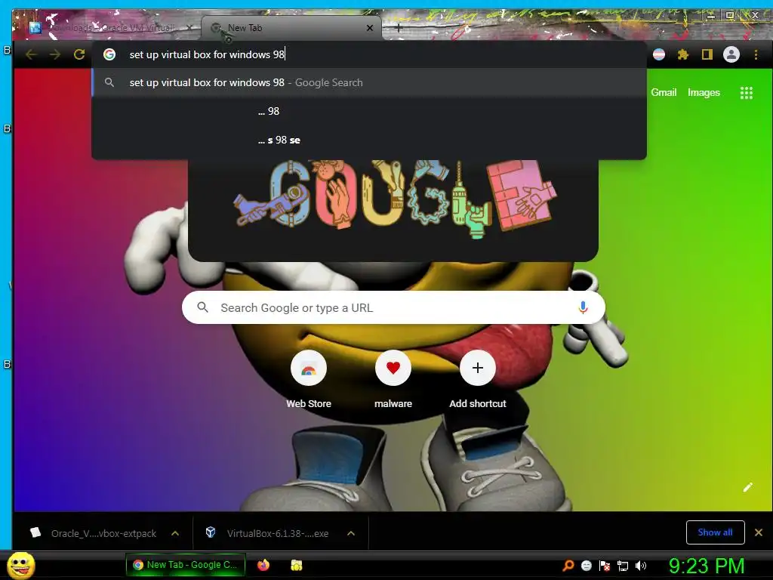Reload the page with the refresh icon
The height and width of the screenshot is (580, 773).
point(79,54)
